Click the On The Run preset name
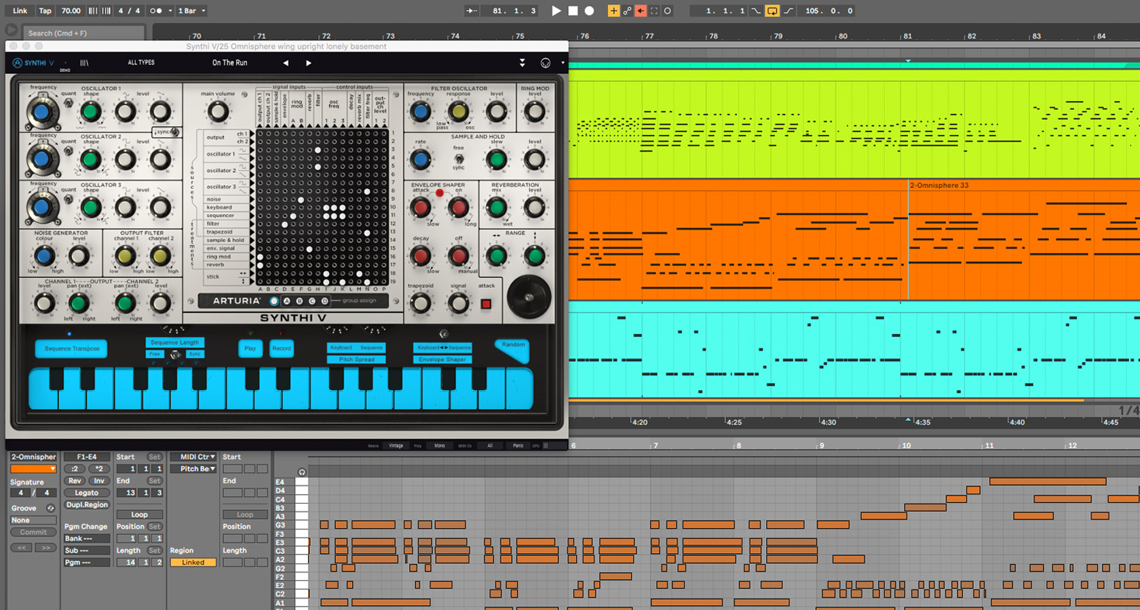The height and width of the screenshot is (610, 1140). (230, 62)
